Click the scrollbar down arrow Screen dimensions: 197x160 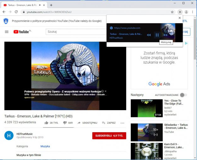[x=195, y=158]
